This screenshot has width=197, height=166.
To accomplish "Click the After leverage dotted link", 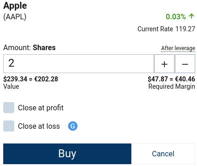I will (x=178, y=48).
